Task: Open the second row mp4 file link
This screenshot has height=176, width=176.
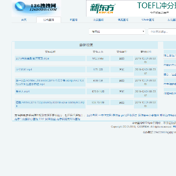Action: click(x=24, y=69)
